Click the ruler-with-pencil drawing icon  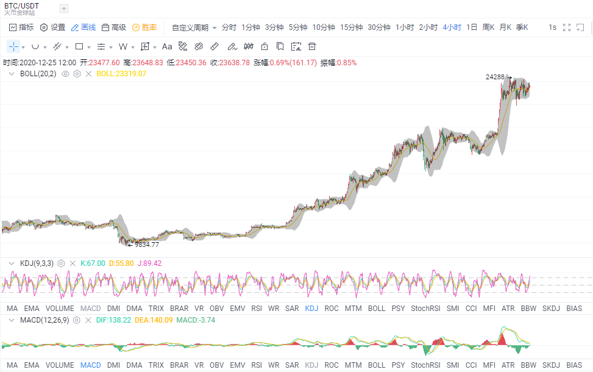(x=183, y=46)
